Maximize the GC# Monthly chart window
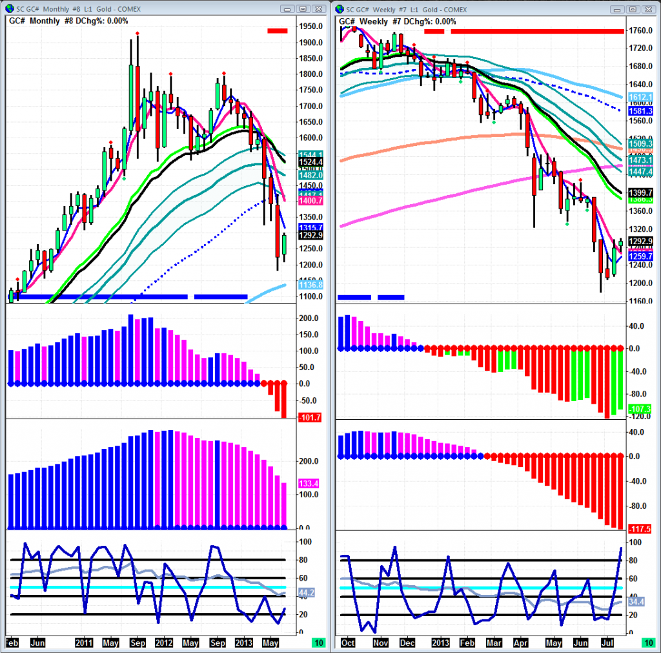The width and height of the screenshot is (661, 653). pos(303,8)
